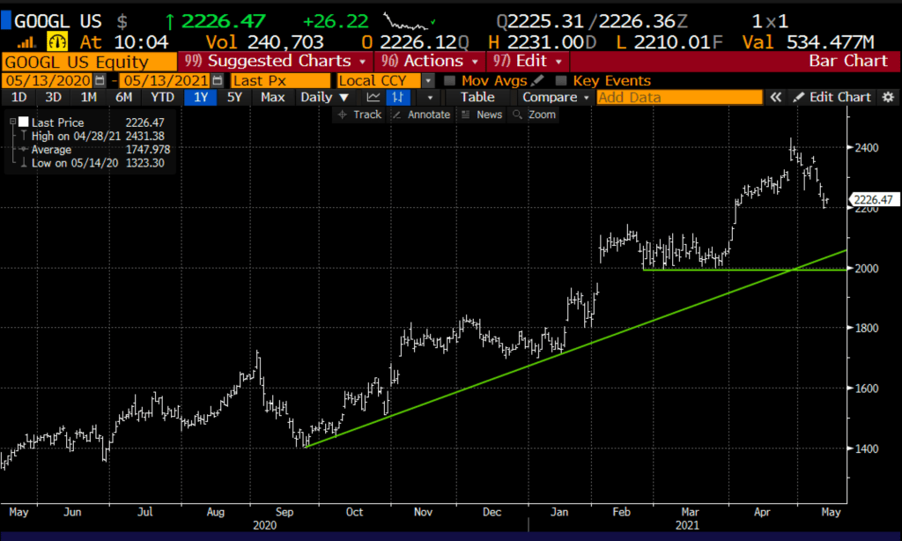Click the Mov Avgs pencil icon
The height and width of the screenshot is (541, 902).
[538, 80]
